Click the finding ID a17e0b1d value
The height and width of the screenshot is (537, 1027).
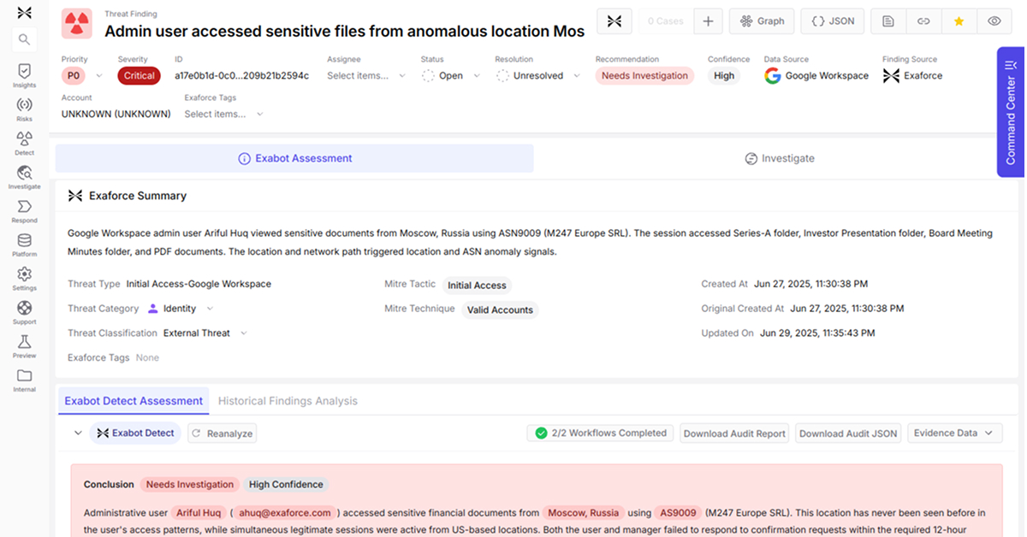click(x=241, y=75)
